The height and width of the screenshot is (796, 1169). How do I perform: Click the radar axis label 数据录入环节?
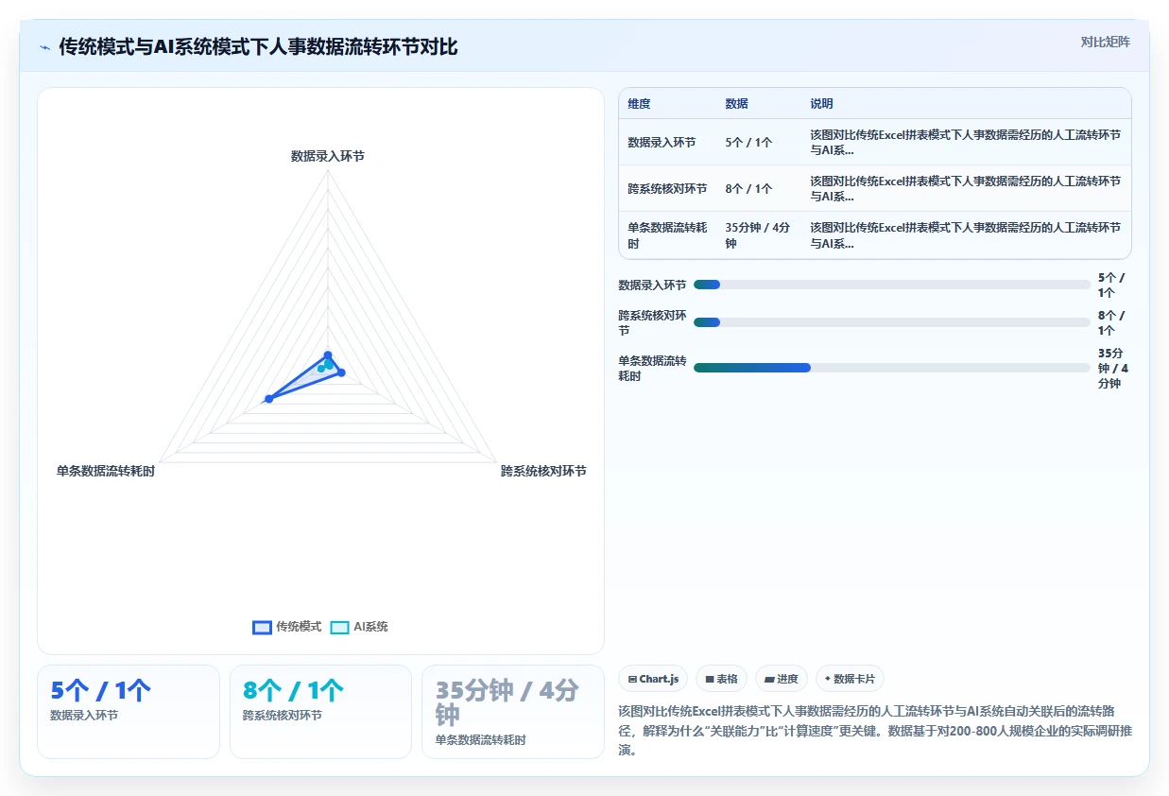328,156
